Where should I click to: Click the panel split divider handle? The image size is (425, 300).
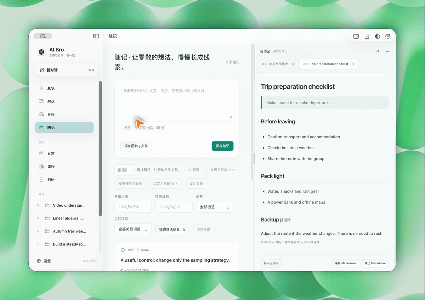[x=254, y=159]
